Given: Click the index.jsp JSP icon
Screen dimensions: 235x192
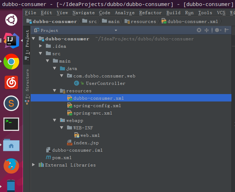Looking at the screenshot, I should click(70, 142).
